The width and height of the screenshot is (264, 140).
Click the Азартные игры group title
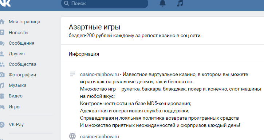coord(94,27)
